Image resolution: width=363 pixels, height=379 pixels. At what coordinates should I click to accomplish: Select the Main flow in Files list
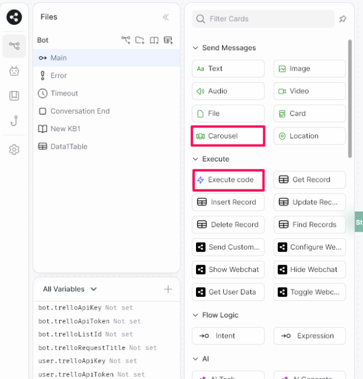point(59,58)
